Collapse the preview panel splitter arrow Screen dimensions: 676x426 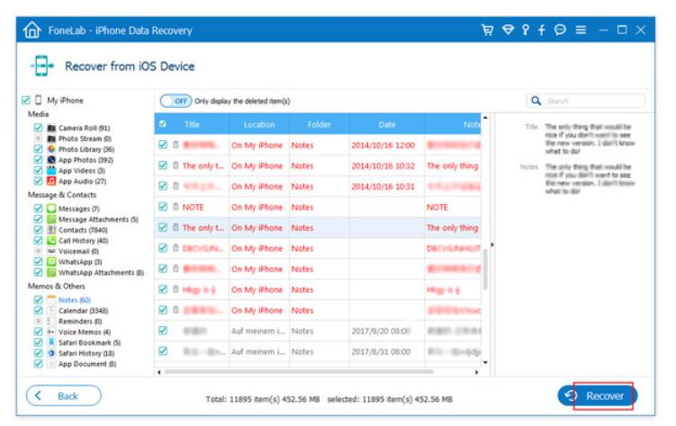(x=491, y=244)
